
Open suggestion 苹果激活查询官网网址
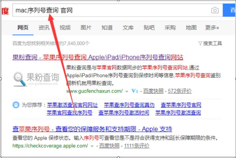pos(72,105)
